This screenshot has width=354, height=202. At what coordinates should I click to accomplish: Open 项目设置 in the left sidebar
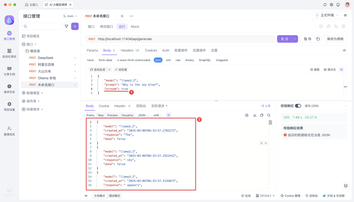click(x=9, y=106)
